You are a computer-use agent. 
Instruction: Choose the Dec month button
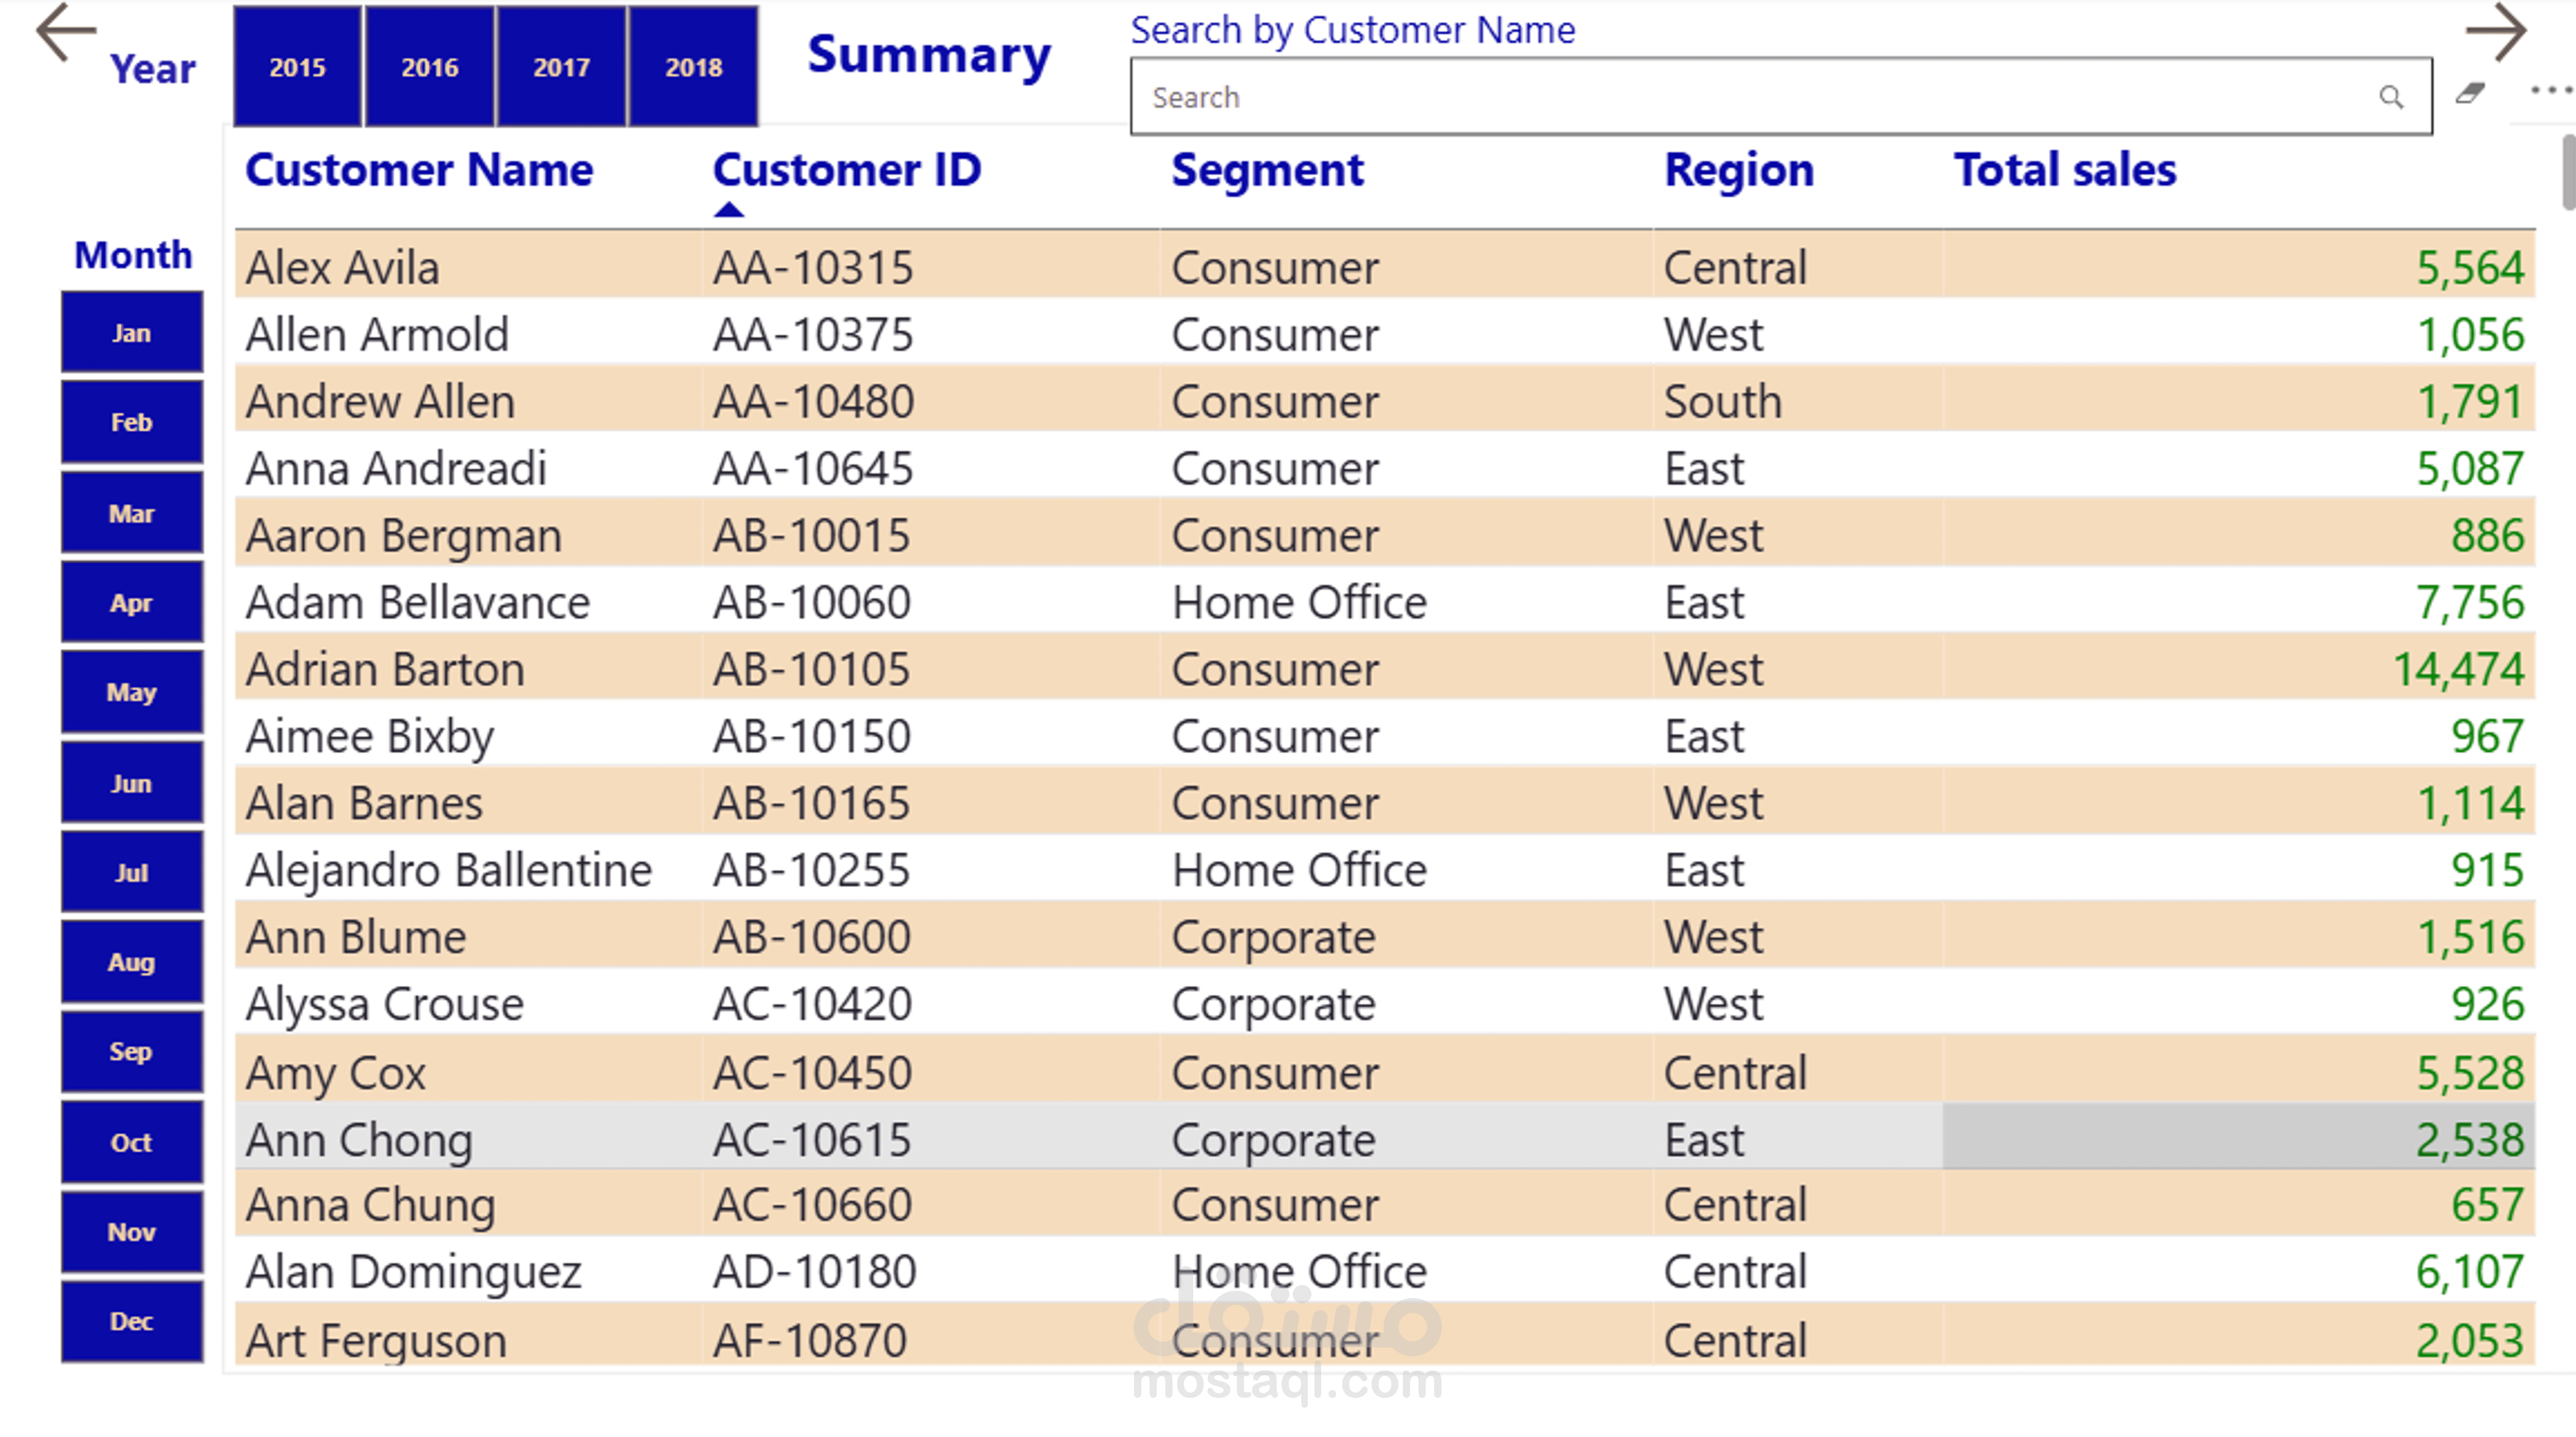click(x=131, y=1321)
